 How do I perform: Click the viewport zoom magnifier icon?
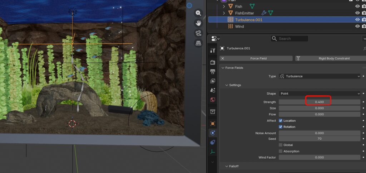pos(198,13)
